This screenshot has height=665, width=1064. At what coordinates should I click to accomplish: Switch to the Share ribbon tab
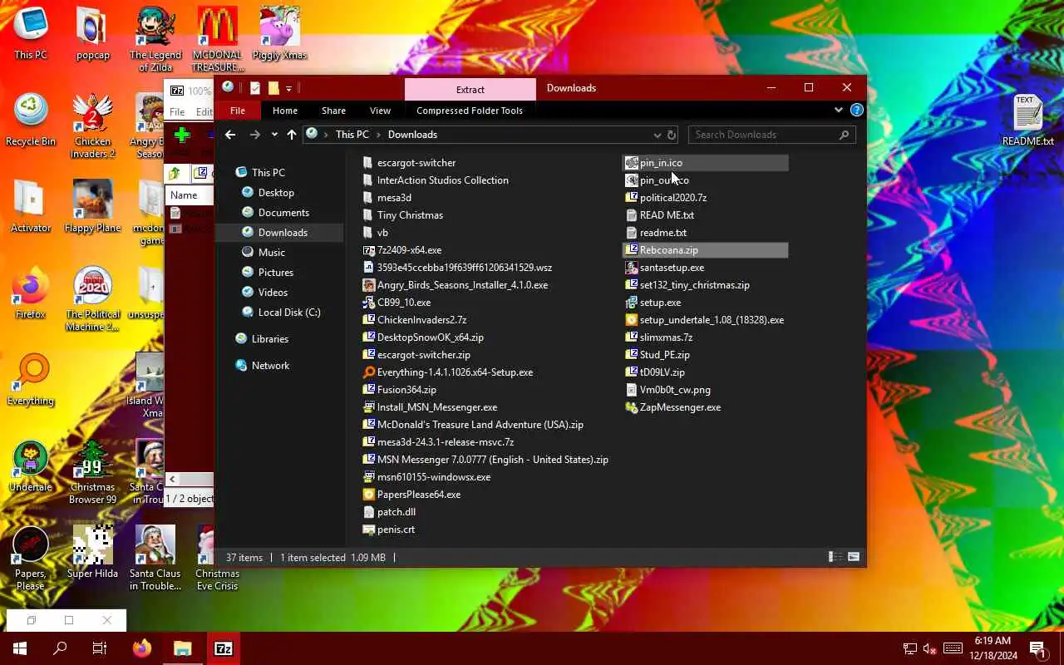[333, 111]
